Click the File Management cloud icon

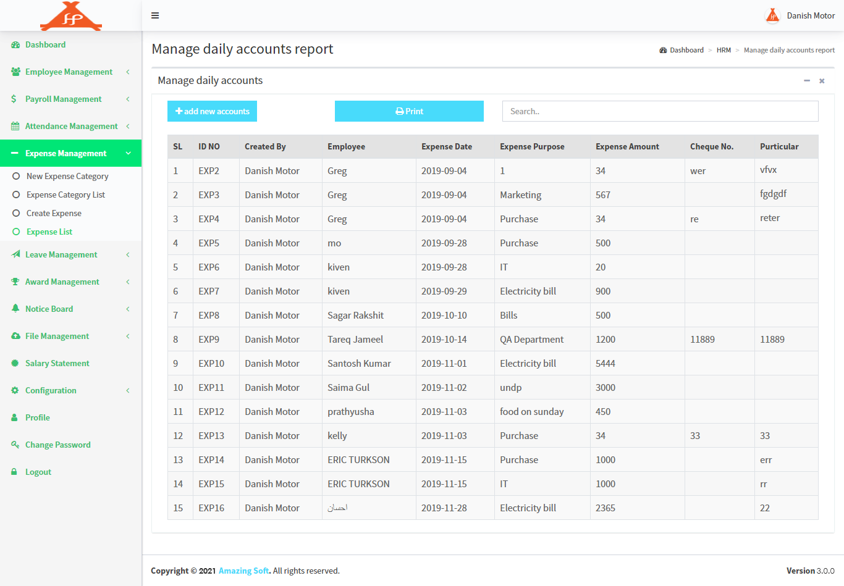coord(15,336)
